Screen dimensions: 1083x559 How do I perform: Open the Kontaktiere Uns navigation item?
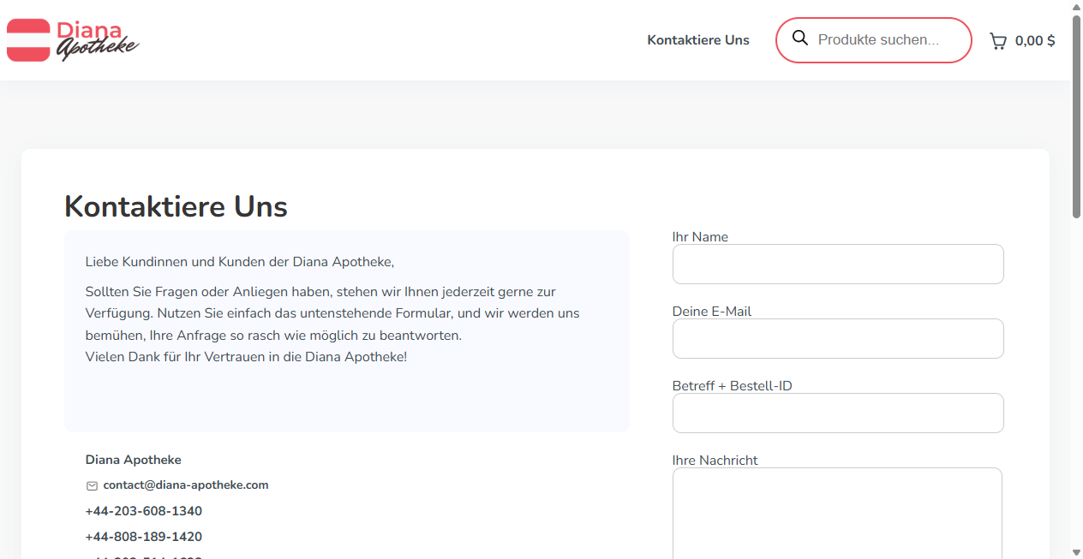tap(697, 39)
